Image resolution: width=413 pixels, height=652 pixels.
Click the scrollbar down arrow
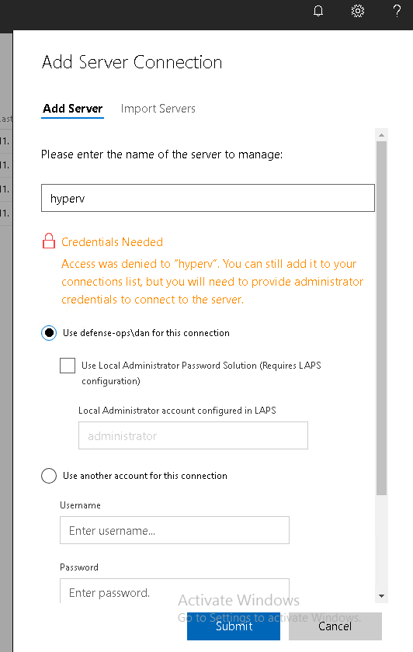(x=381, y=596)
